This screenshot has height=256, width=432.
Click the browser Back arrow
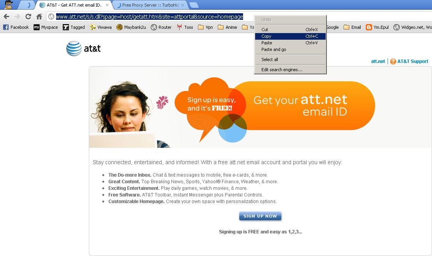(x=6, y=17)
